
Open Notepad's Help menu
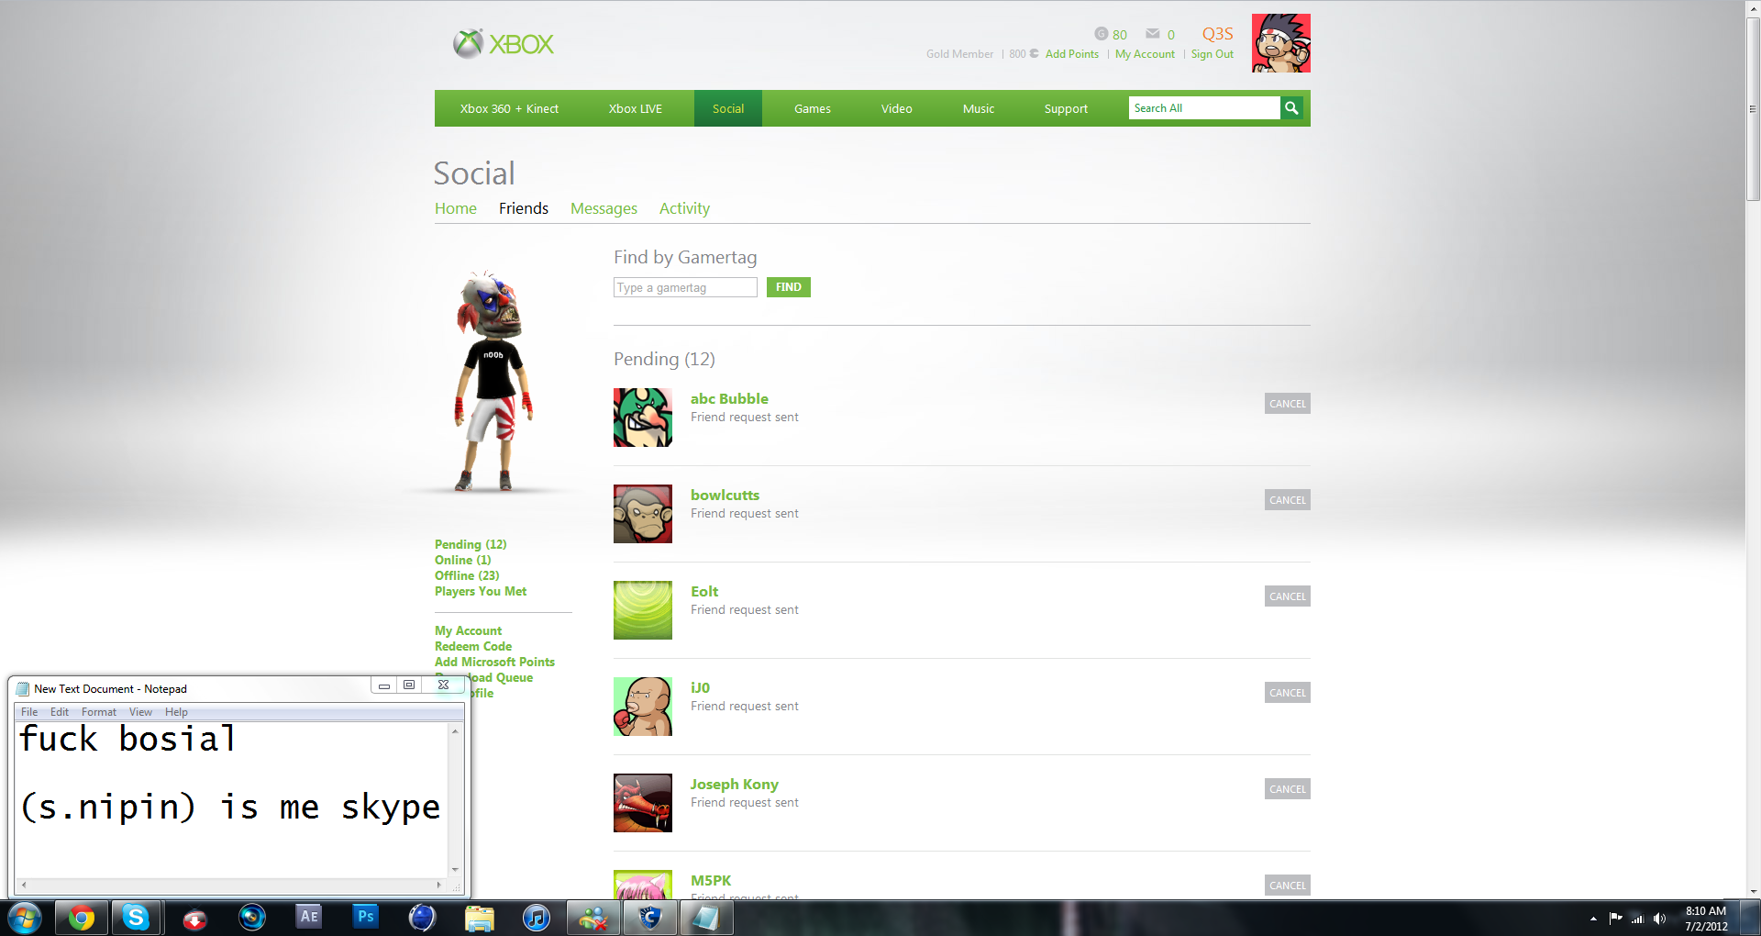176,712
